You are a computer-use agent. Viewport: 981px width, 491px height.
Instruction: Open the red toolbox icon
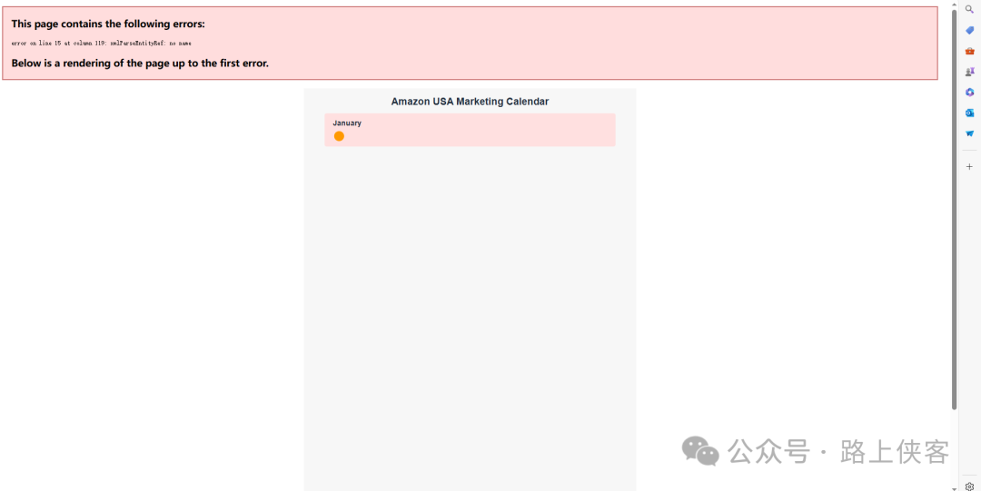pos(969,51)
